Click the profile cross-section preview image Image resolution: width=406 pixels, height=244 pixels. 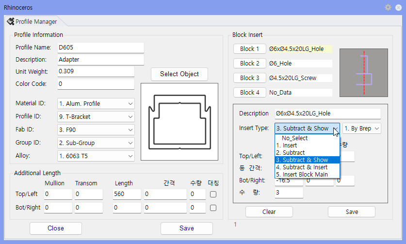pos(179,122)
